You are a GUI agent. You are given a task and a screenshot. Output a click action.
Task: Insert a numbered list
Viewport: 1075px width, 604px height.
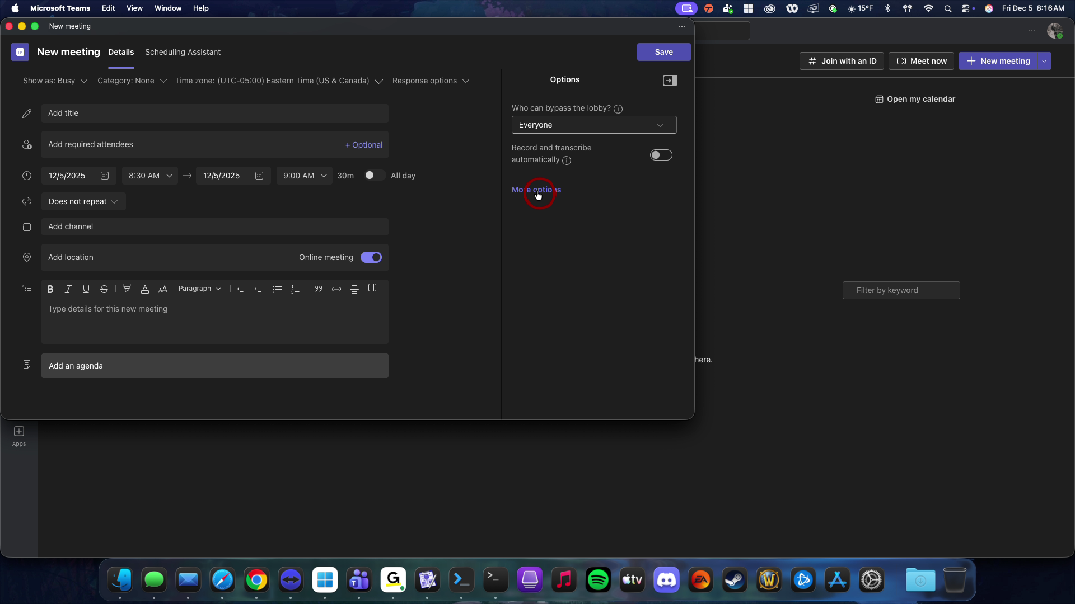click(x=295, y=289)
